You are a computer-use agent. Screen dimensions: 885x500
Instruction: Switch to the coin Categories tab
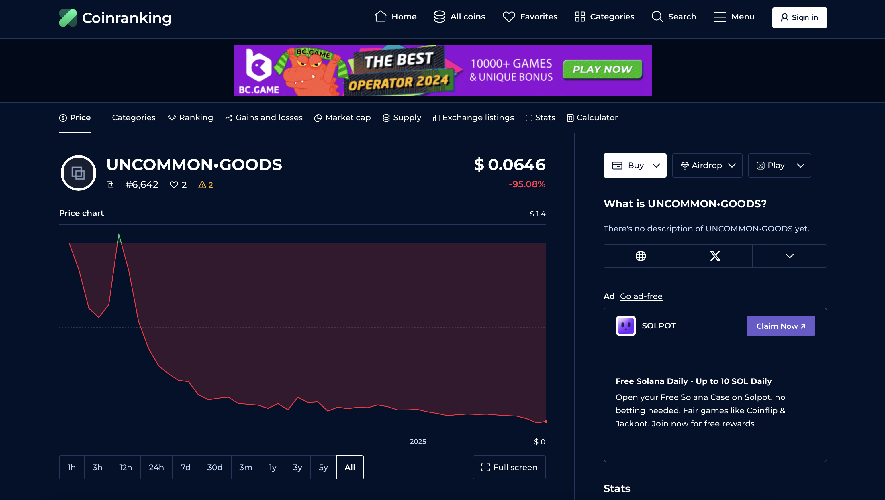pos(129,117)
